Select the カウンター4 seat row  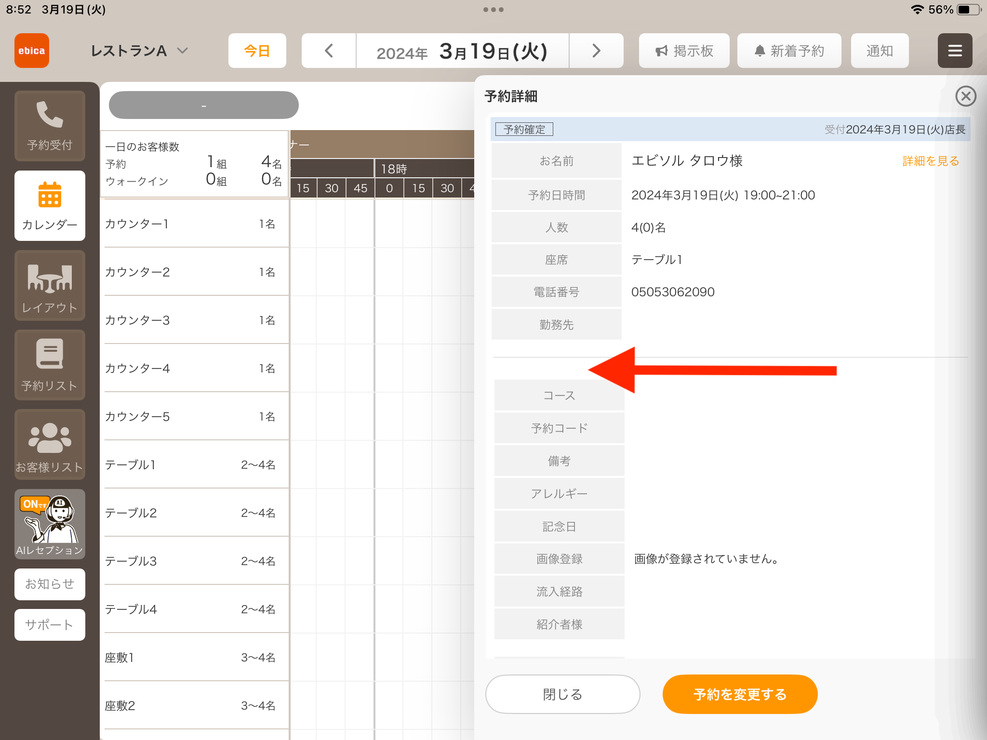[x=196, y=368]
